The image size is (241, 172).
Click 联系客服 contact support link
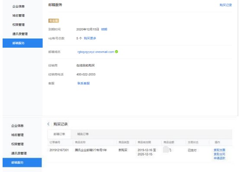[x=84, y=83]
